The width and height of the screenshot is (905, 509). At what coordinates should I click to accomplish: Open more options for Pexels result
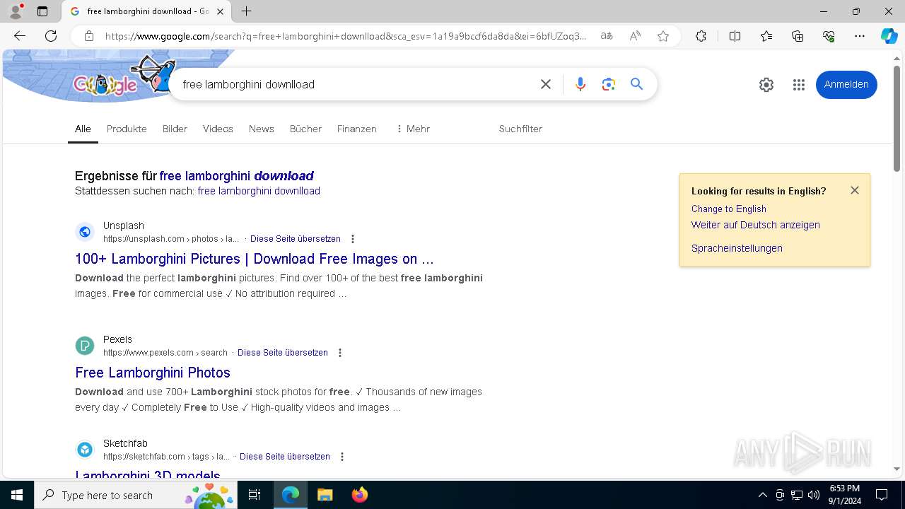coord(340,353)
